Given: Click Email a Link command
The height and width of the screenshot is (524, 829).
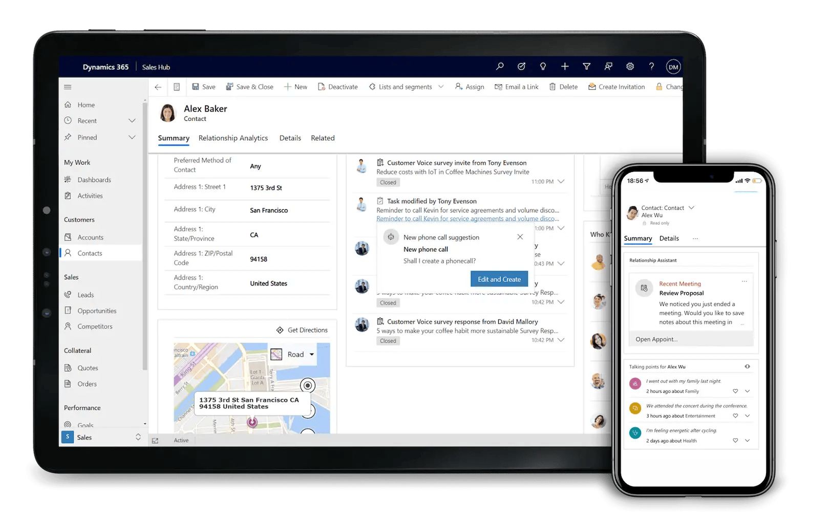Looking at the screenshot, I should click(517, 87).
